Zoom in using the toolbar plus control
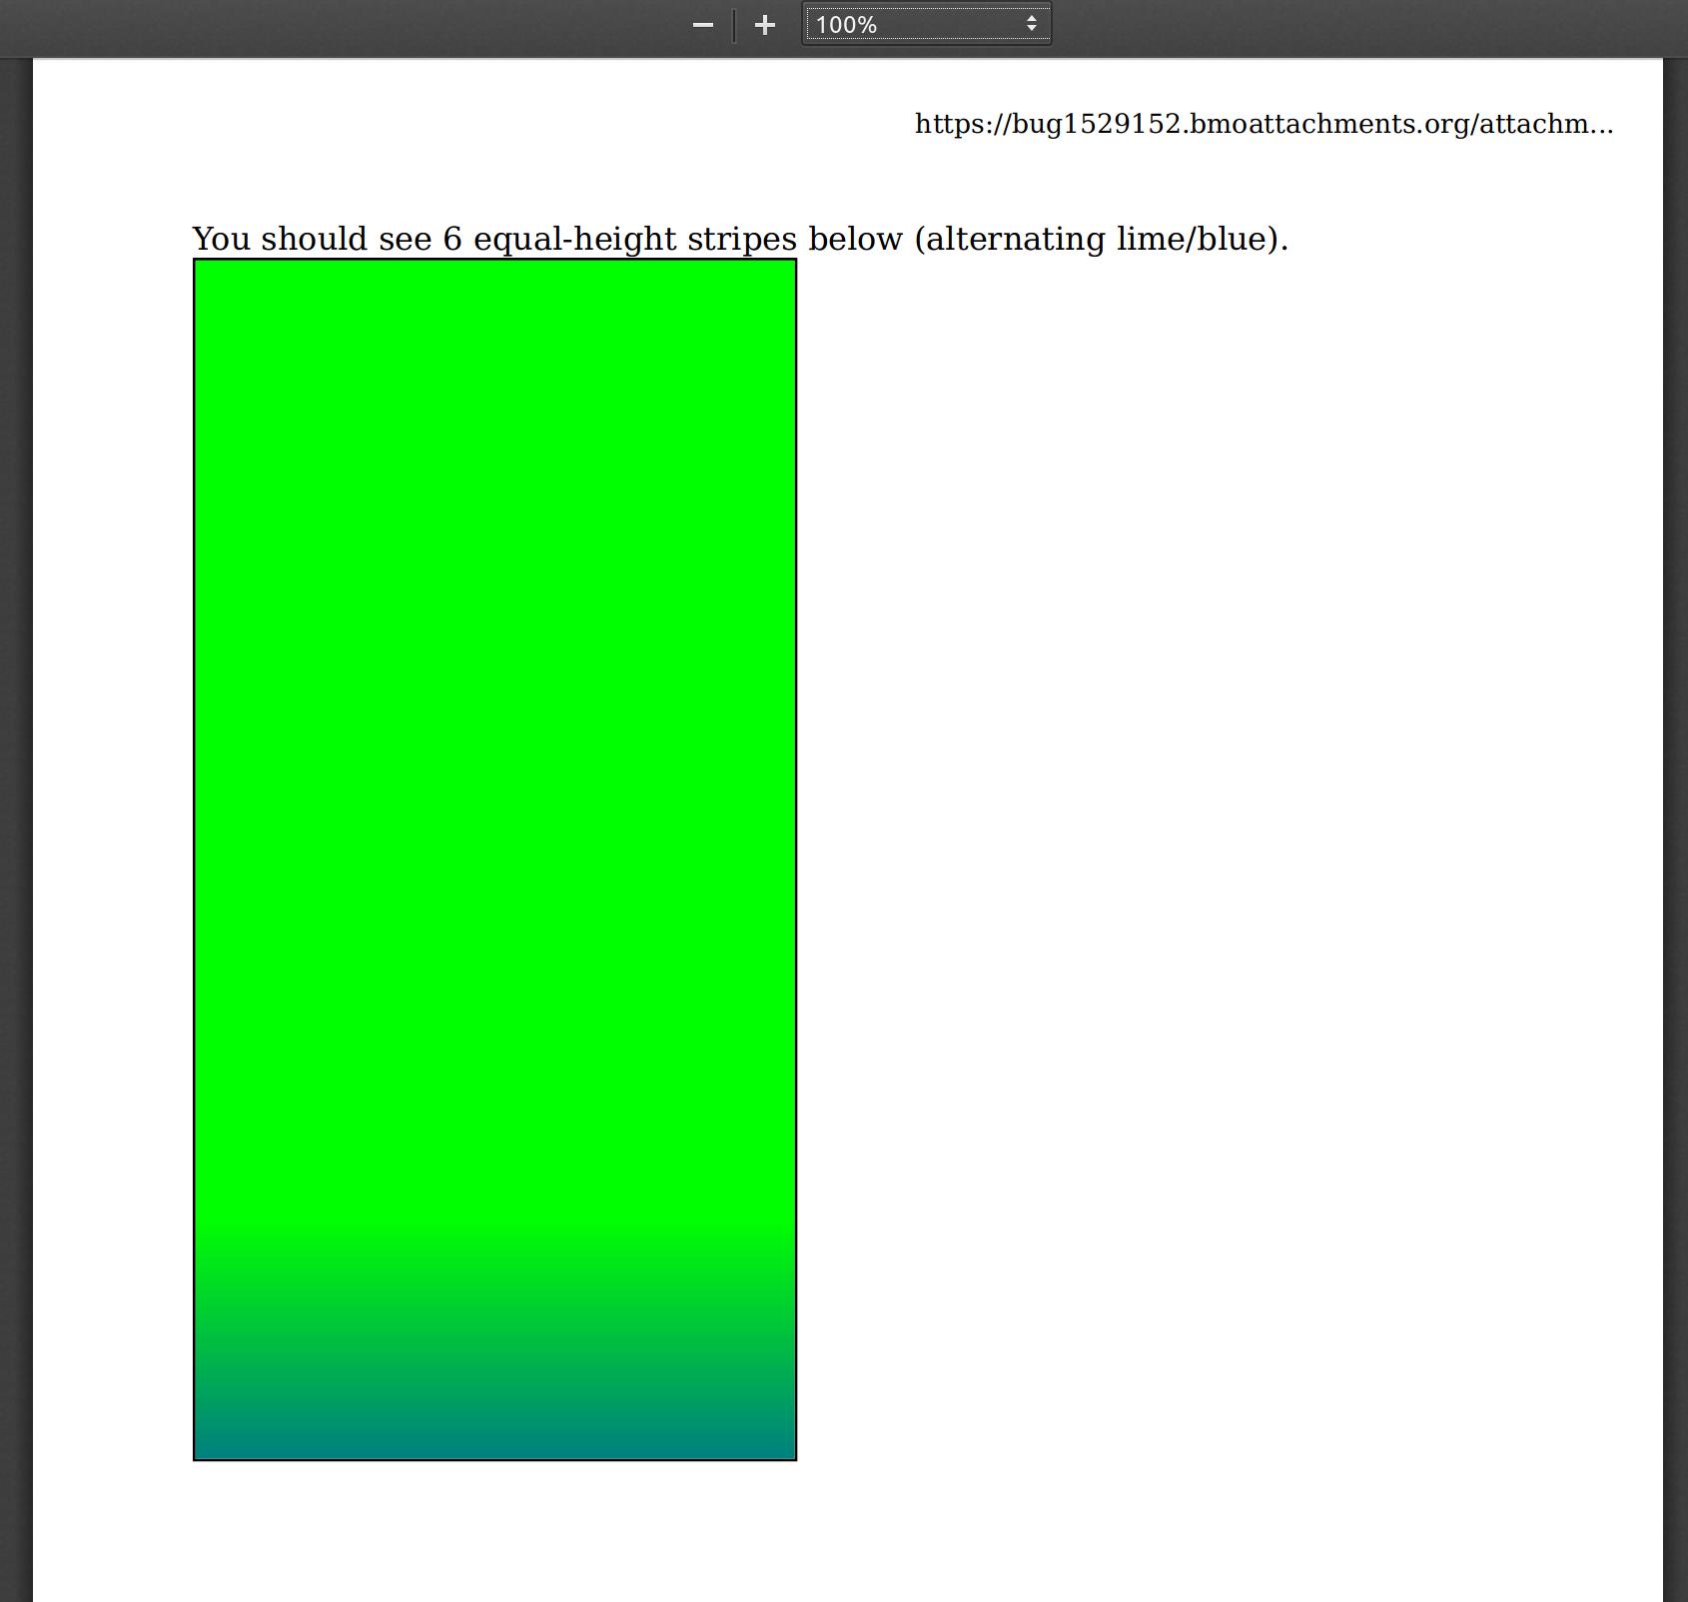Image resolution: width=1688 pixels, height=1602 pixels. 765,24
